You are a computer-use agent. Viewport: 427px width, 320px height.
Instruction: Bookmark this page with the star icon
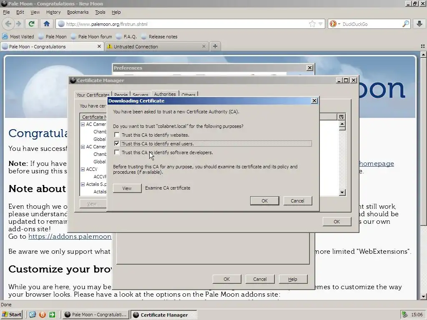(x=312, y=24)
